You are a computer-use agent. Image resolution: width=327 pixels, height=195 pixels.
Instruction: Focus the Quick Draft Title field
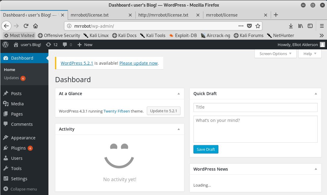(255, 107)
